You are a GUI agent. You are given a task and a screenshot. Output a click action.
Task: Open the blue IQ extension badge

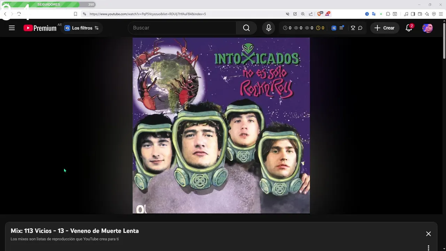click(x=334, y=28)
